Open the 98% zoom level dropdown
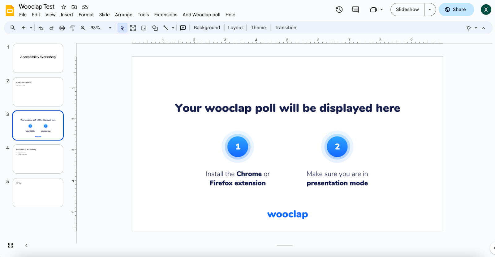495x257 pixels. (x=110, y=28)
